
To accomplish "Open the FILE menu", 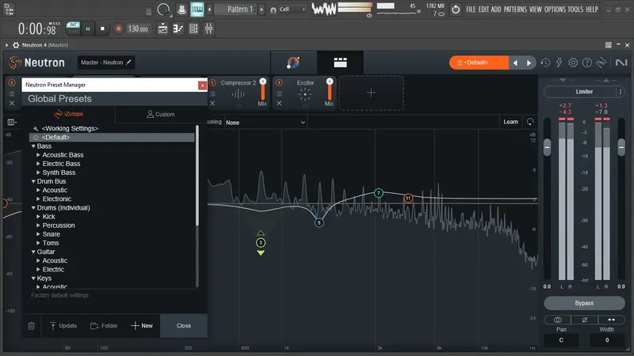I will click(471, 9).
